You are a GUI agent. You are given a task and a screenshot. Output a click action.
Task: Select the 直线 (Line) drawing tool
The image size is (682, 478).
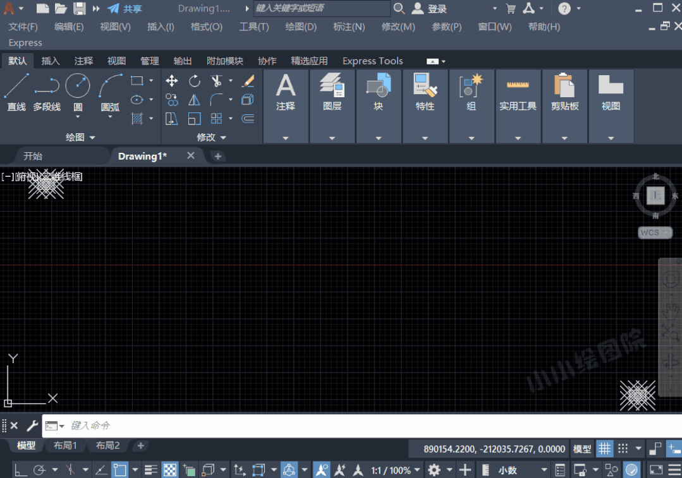(16, 92)
